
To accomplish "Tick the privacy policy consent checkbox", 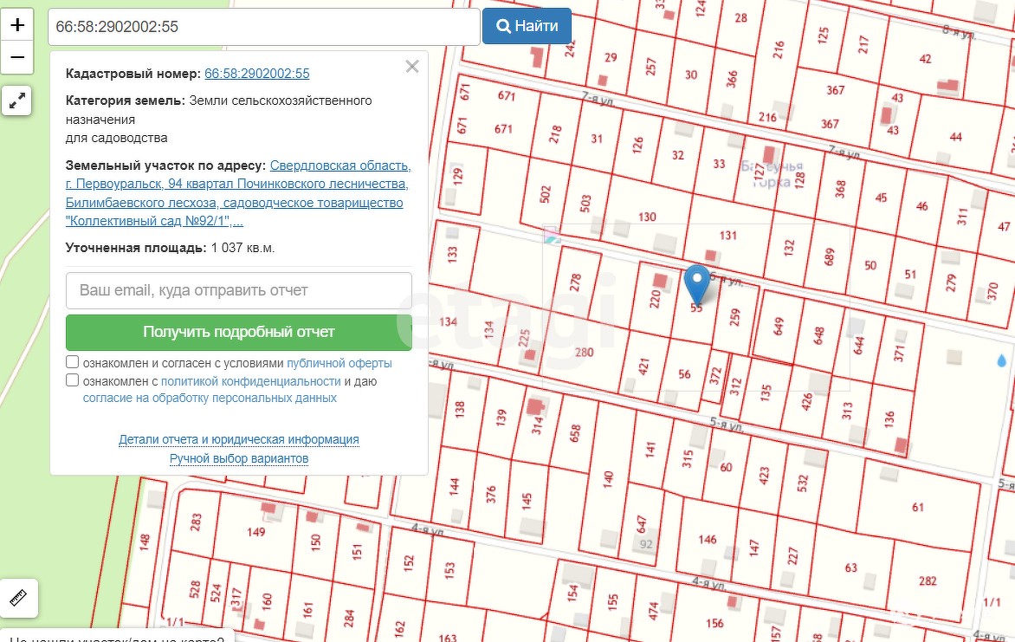I will (x=73, y=380).
